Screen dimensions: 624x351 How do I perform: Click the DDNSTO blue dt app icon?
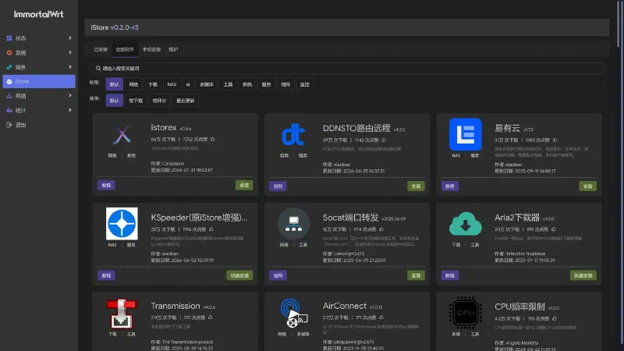tap(293, 135)
